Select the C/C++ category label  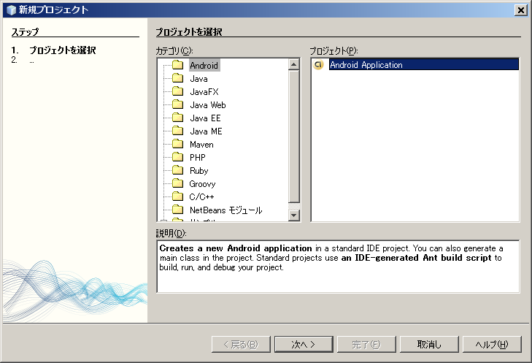tap(201, 197)
